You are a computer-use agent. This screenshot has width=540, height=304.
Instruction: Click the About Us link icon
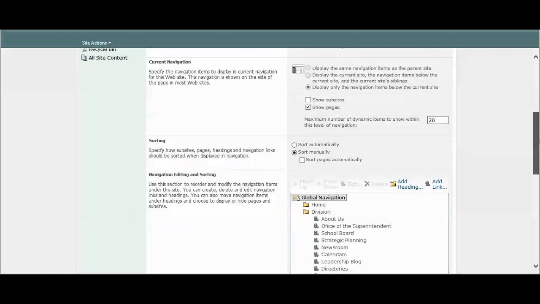click(316, 219)
